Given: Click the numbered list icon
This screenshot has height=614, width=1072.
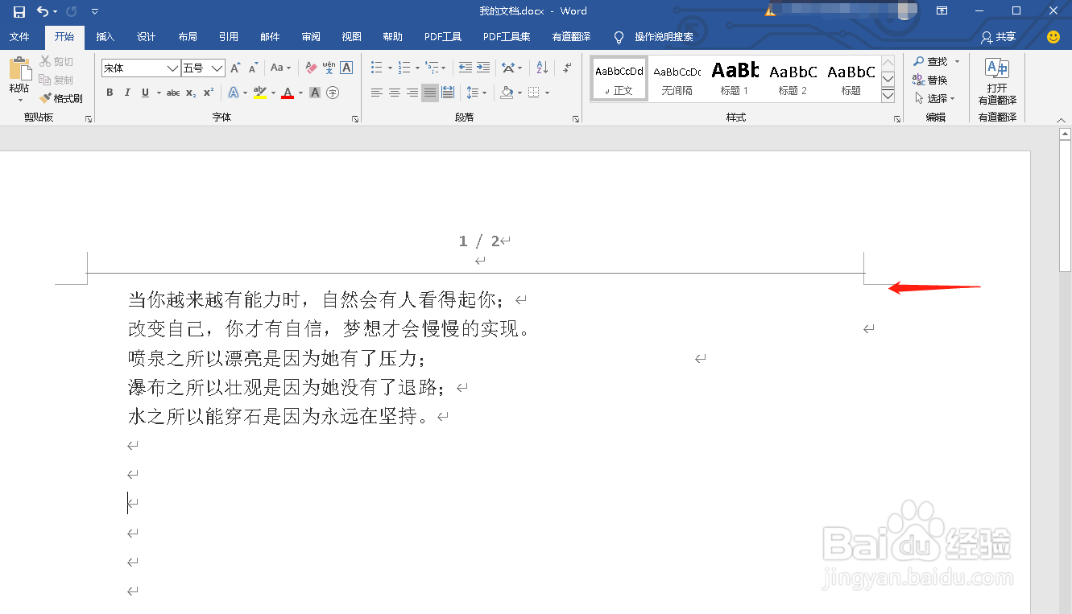Looking at the screenshot, I should click(x=404, y=68).
